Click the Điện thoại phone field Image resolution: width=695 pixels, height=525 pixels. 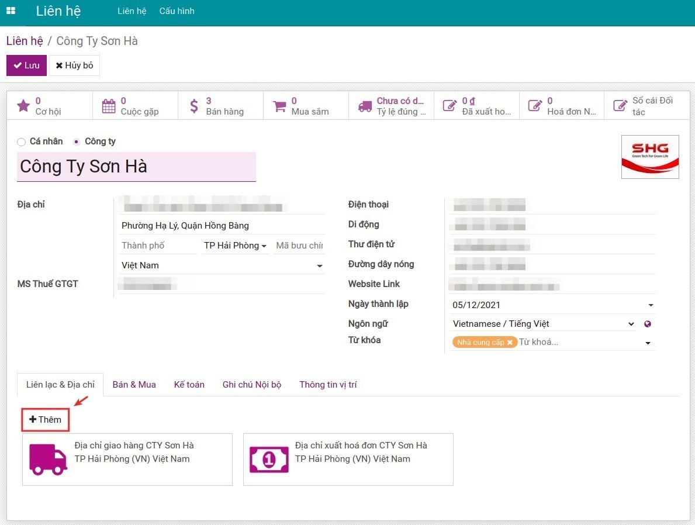coord(552,205)
